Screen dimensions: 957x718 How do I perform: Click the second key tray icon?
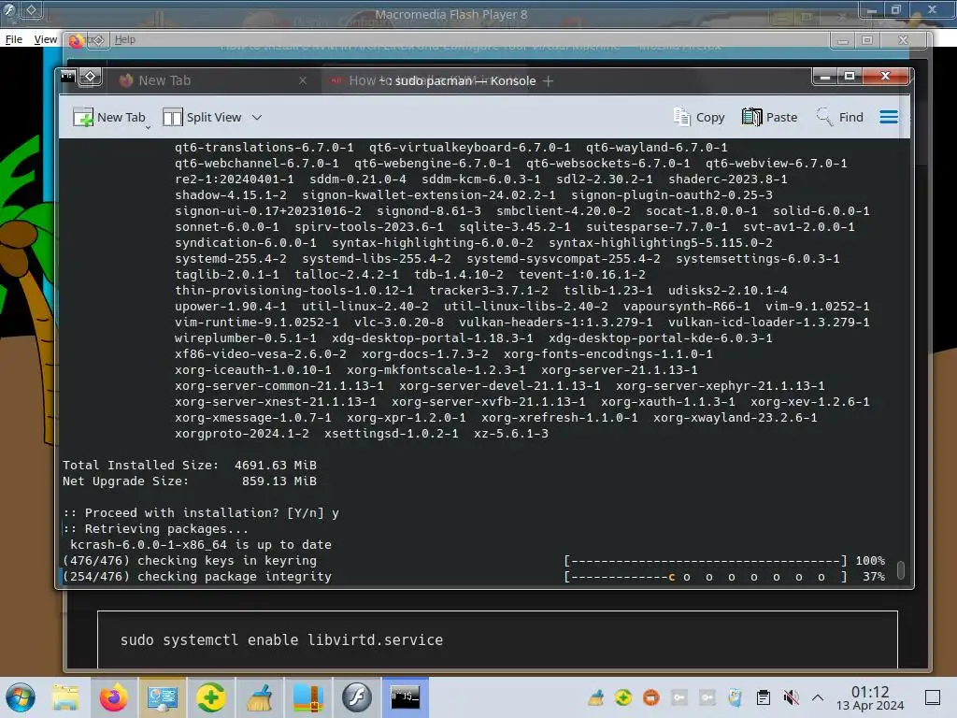click(707, 697)
